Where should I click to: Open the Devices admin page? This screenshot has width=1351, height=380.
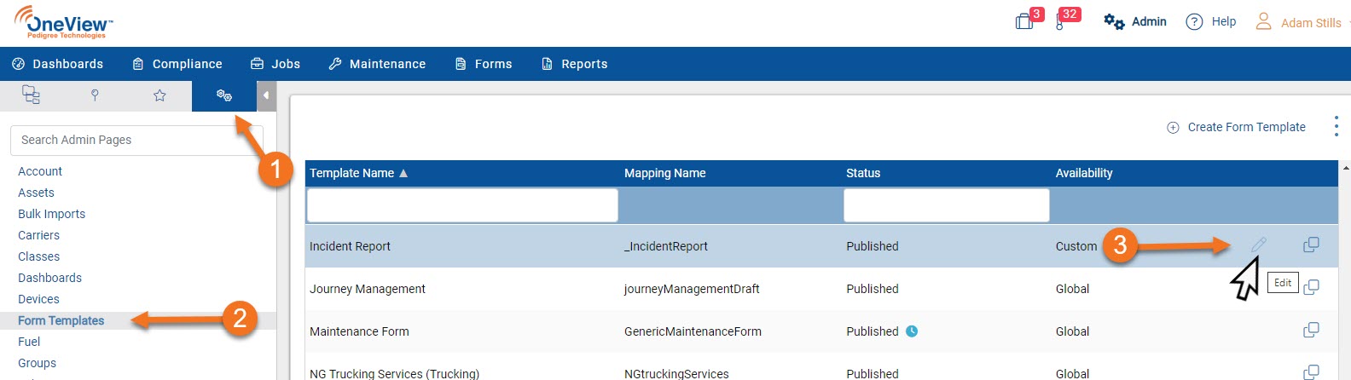pos(38,299)
